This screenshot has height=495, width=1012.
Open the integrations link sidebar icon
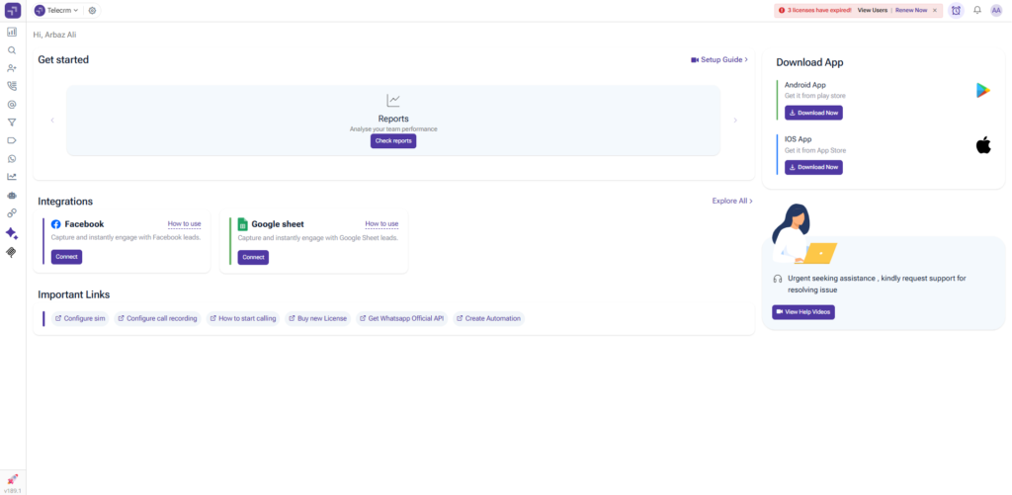pyautogui.click(x=12, y=213)
